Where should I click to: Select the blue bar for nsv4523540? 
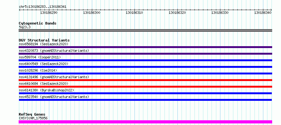145,100
